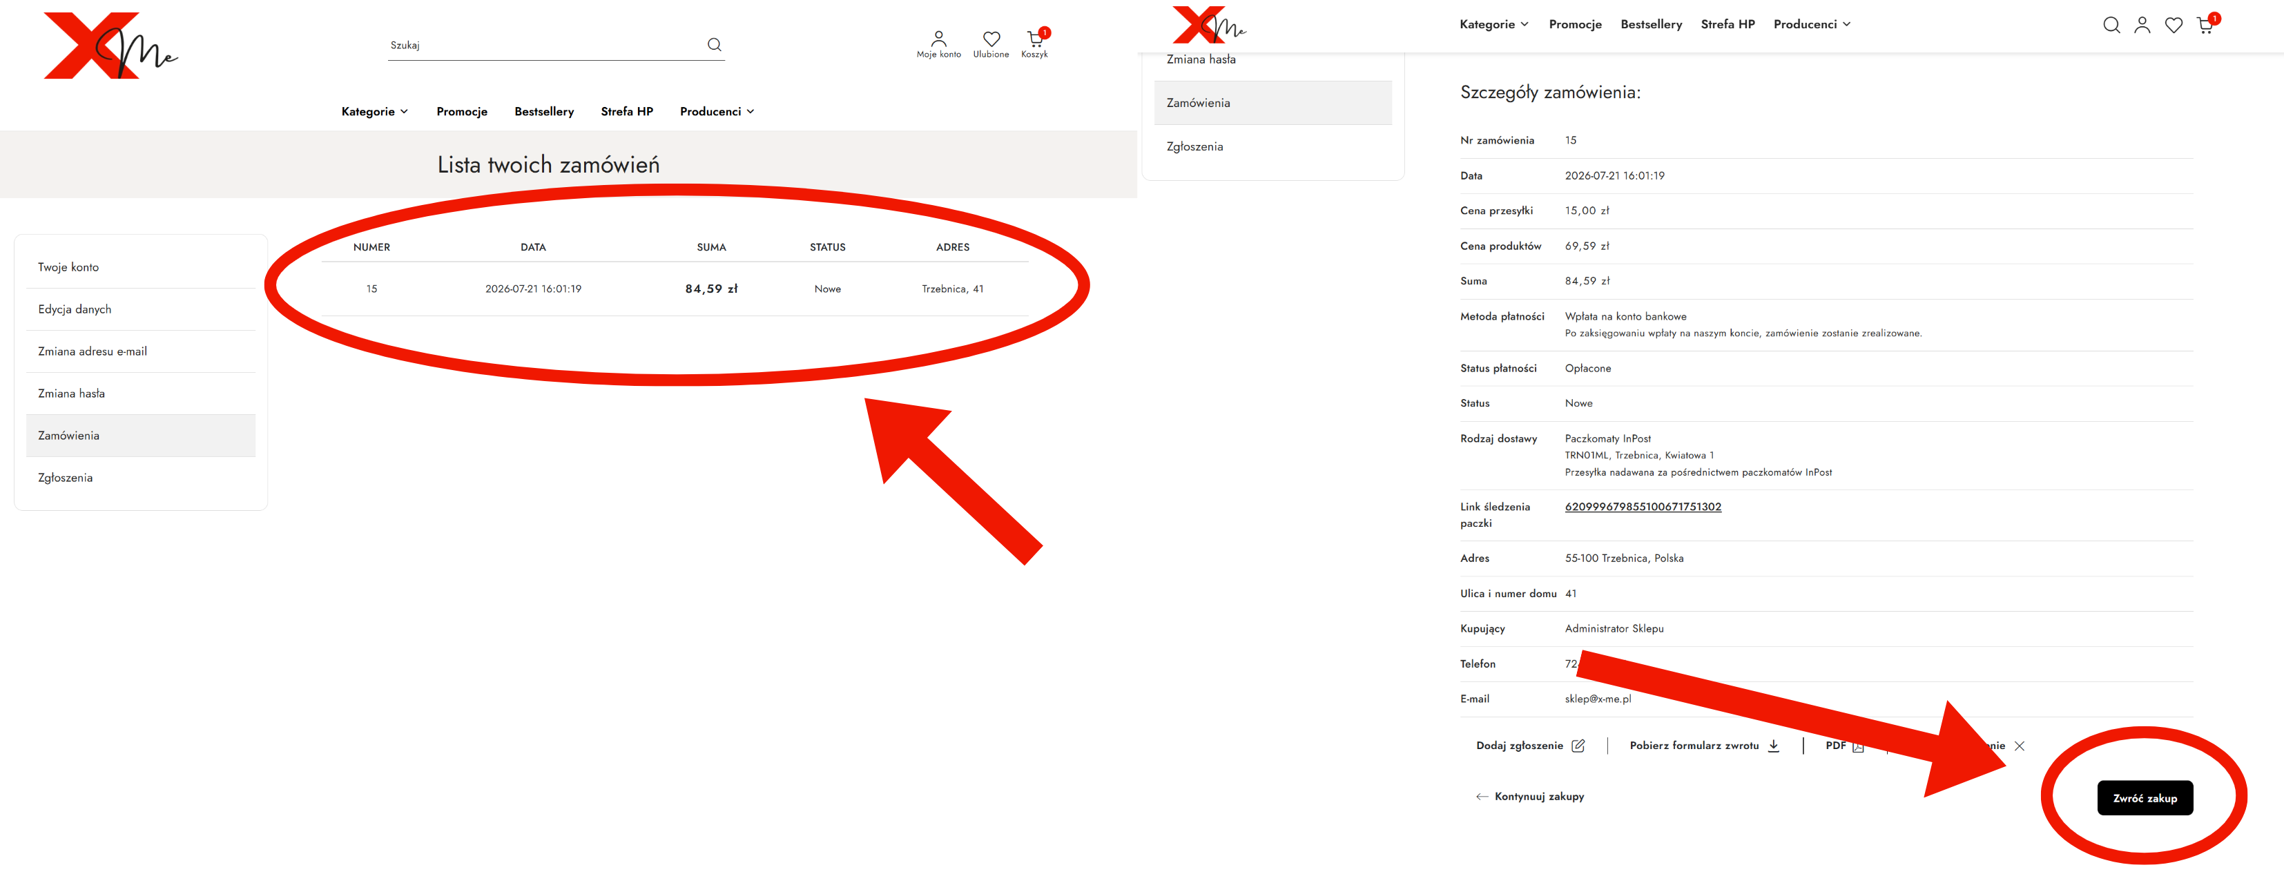Image resolution: width=2284 pixels, height=883 pixels.
Task: Click 84,59 zł sum in orders table
Action: coord(711,289)
